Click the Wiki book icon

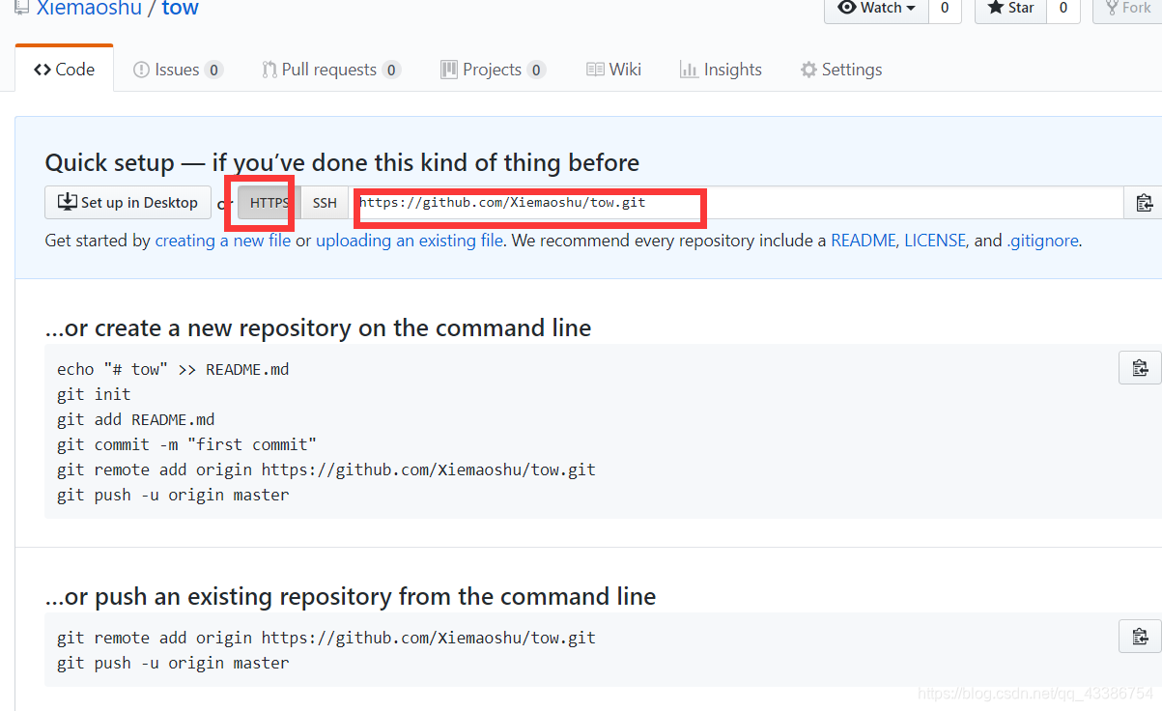(595, 70)
